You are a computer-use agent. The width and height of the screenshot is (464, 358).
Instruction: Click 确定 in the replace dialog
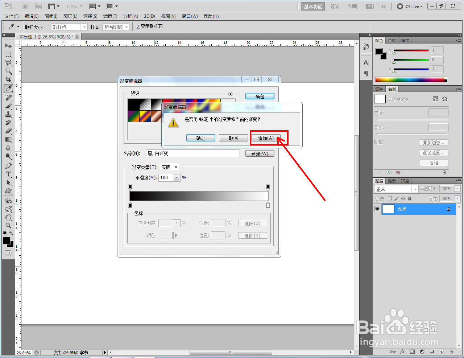click(201, 138)
